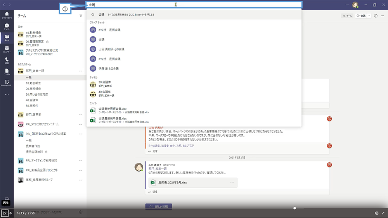
Task: Open the Calendar (カレンダー) sidebar icon
Action: [x=7, y=50]
